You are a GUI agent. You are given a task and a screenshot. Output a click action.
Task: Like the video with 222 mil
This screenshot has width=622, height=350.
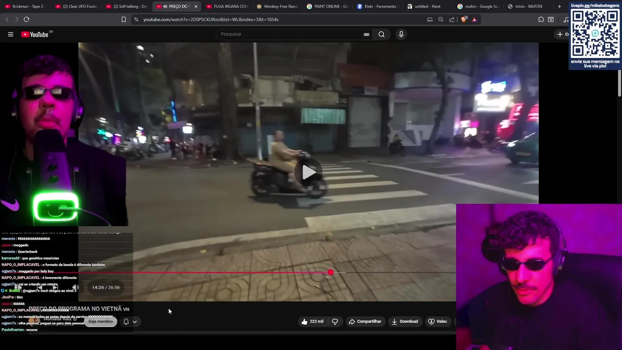pos(312,321)
